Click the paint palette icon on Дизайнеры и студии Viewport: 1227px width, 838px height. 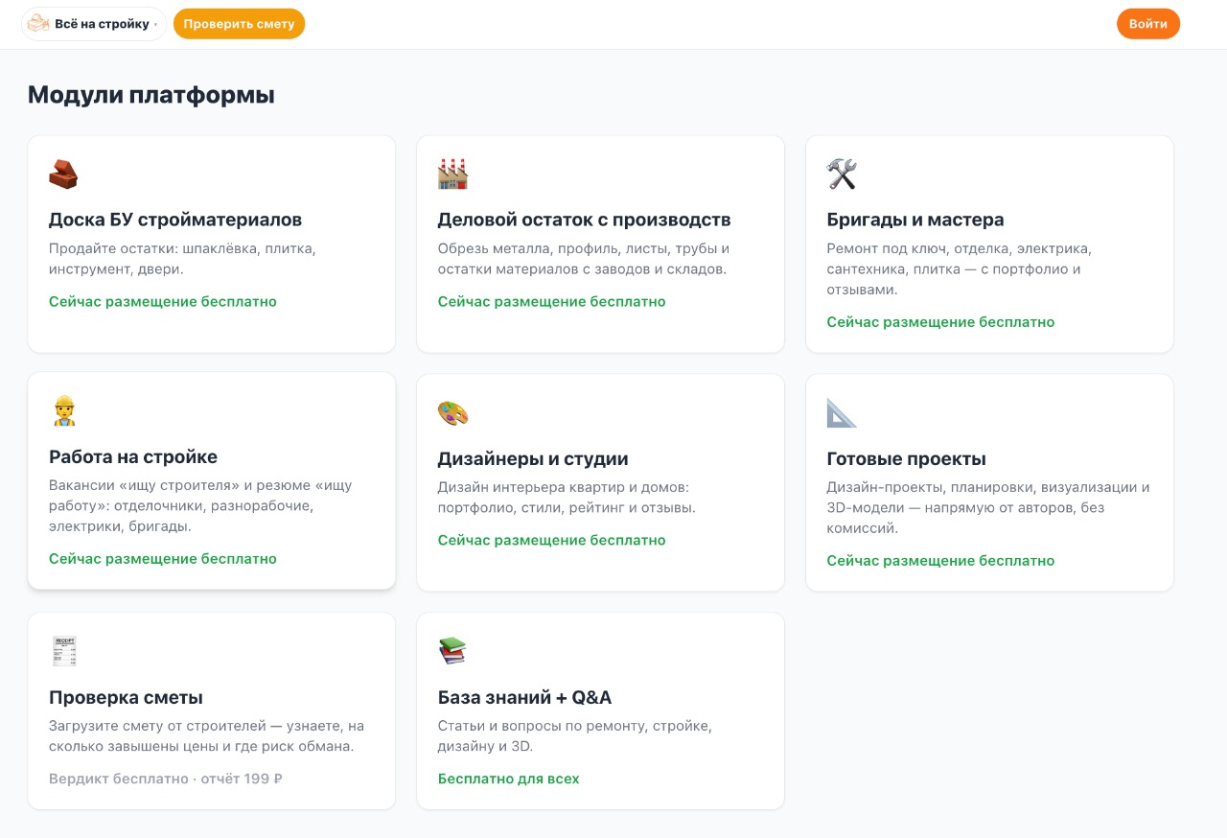click(x=452, y=412)
